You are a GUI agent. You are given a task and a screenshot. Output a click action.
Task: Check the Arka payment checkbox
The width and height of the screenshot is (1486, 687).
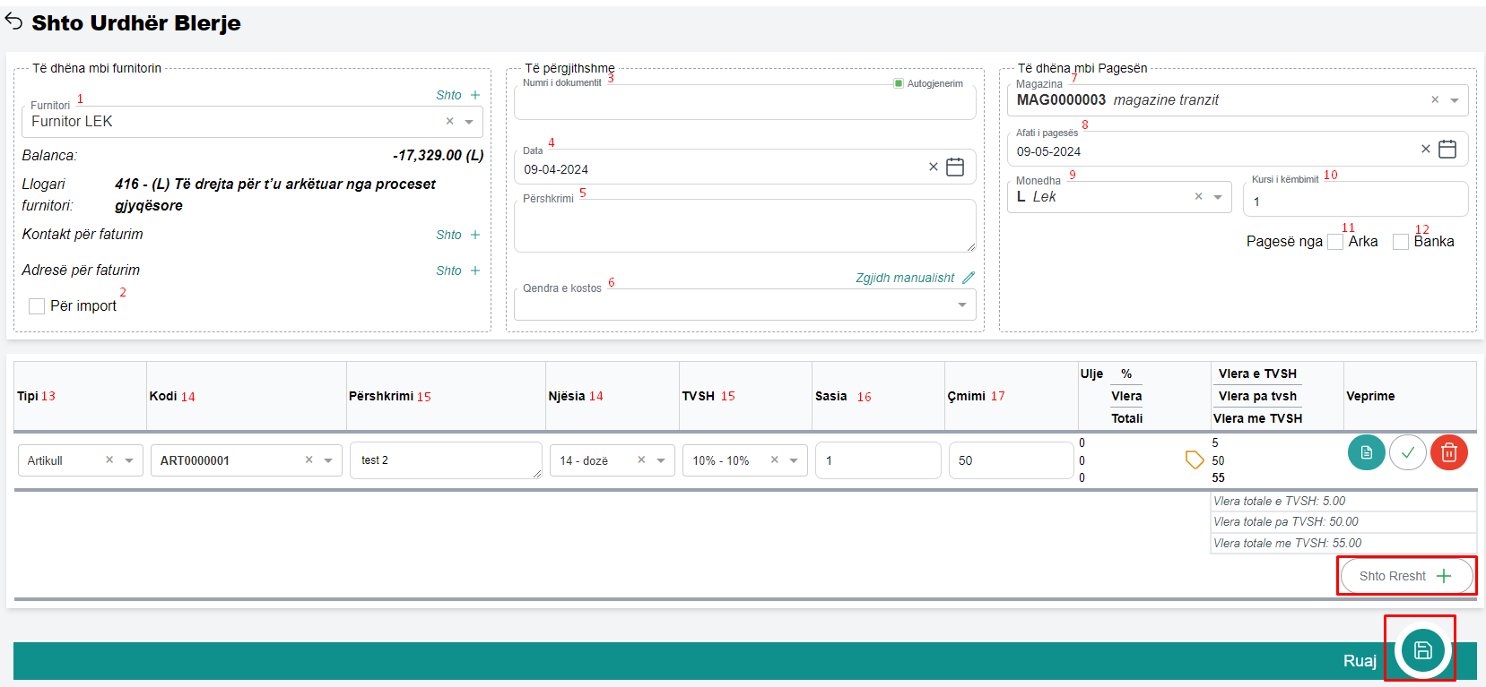pos(1335,242)
